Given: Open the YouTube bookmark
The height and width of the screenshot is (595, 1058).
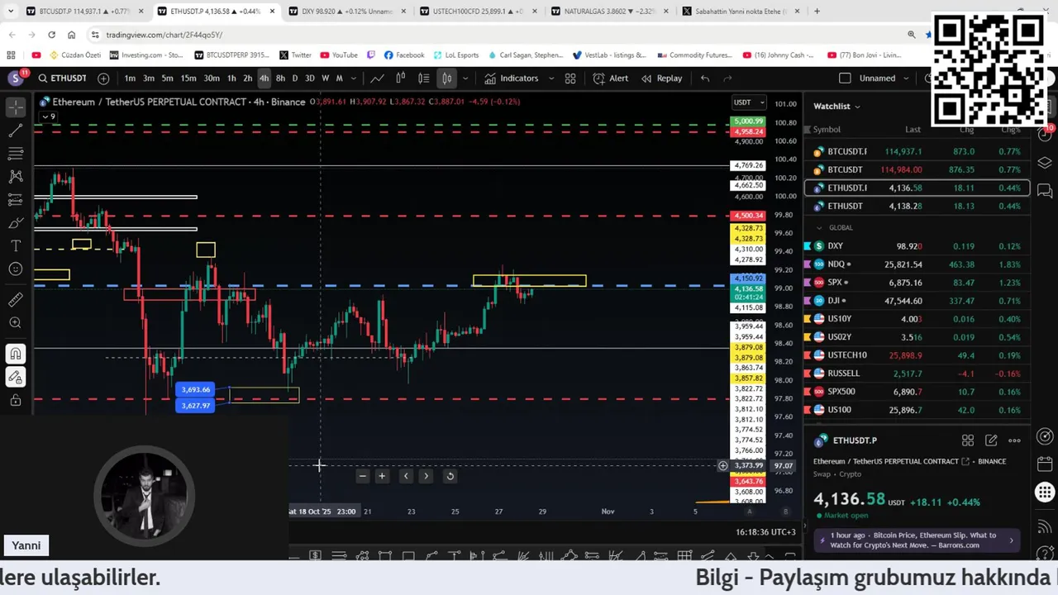Looking at the screenshot, I should point(339,55).
